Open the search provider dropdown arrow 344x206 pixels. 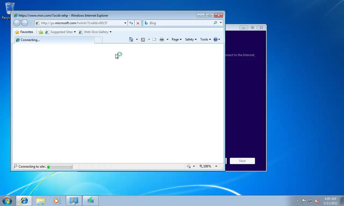tap(221, 23)
